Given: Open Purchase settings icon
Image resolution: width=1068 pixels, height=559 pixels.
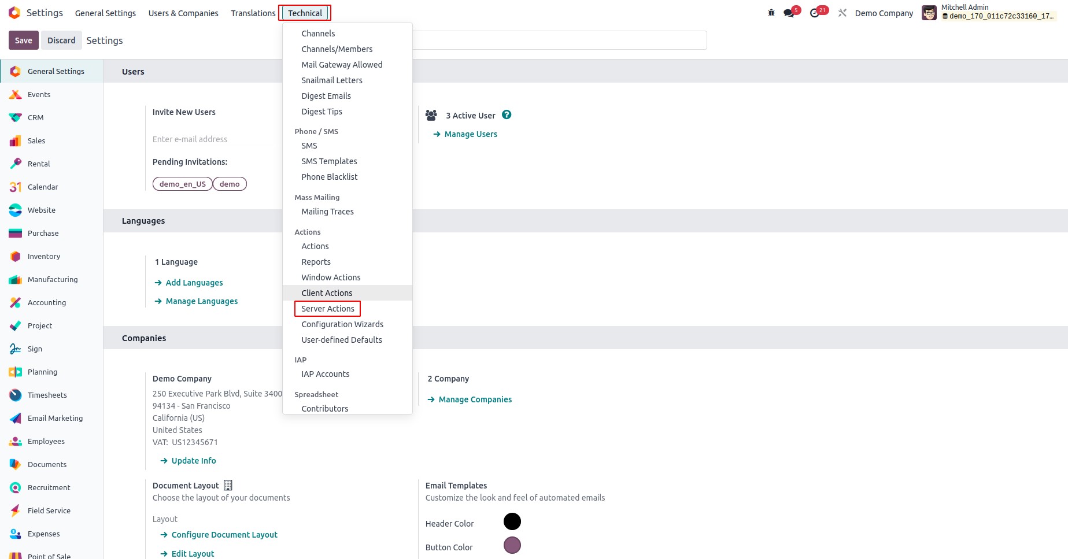Looking at the screenshot, I should tap(16, 233).
